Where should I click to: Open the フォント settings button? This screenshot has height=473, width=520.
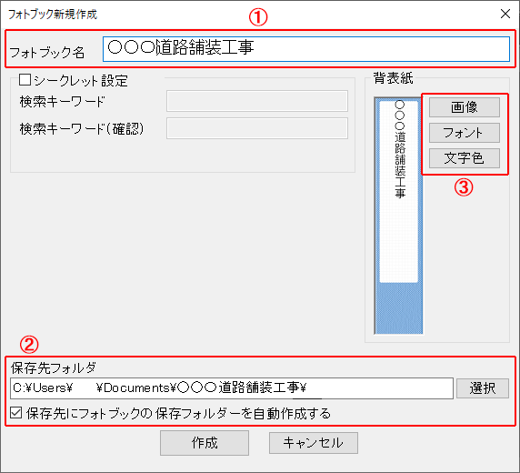(465, 133)
